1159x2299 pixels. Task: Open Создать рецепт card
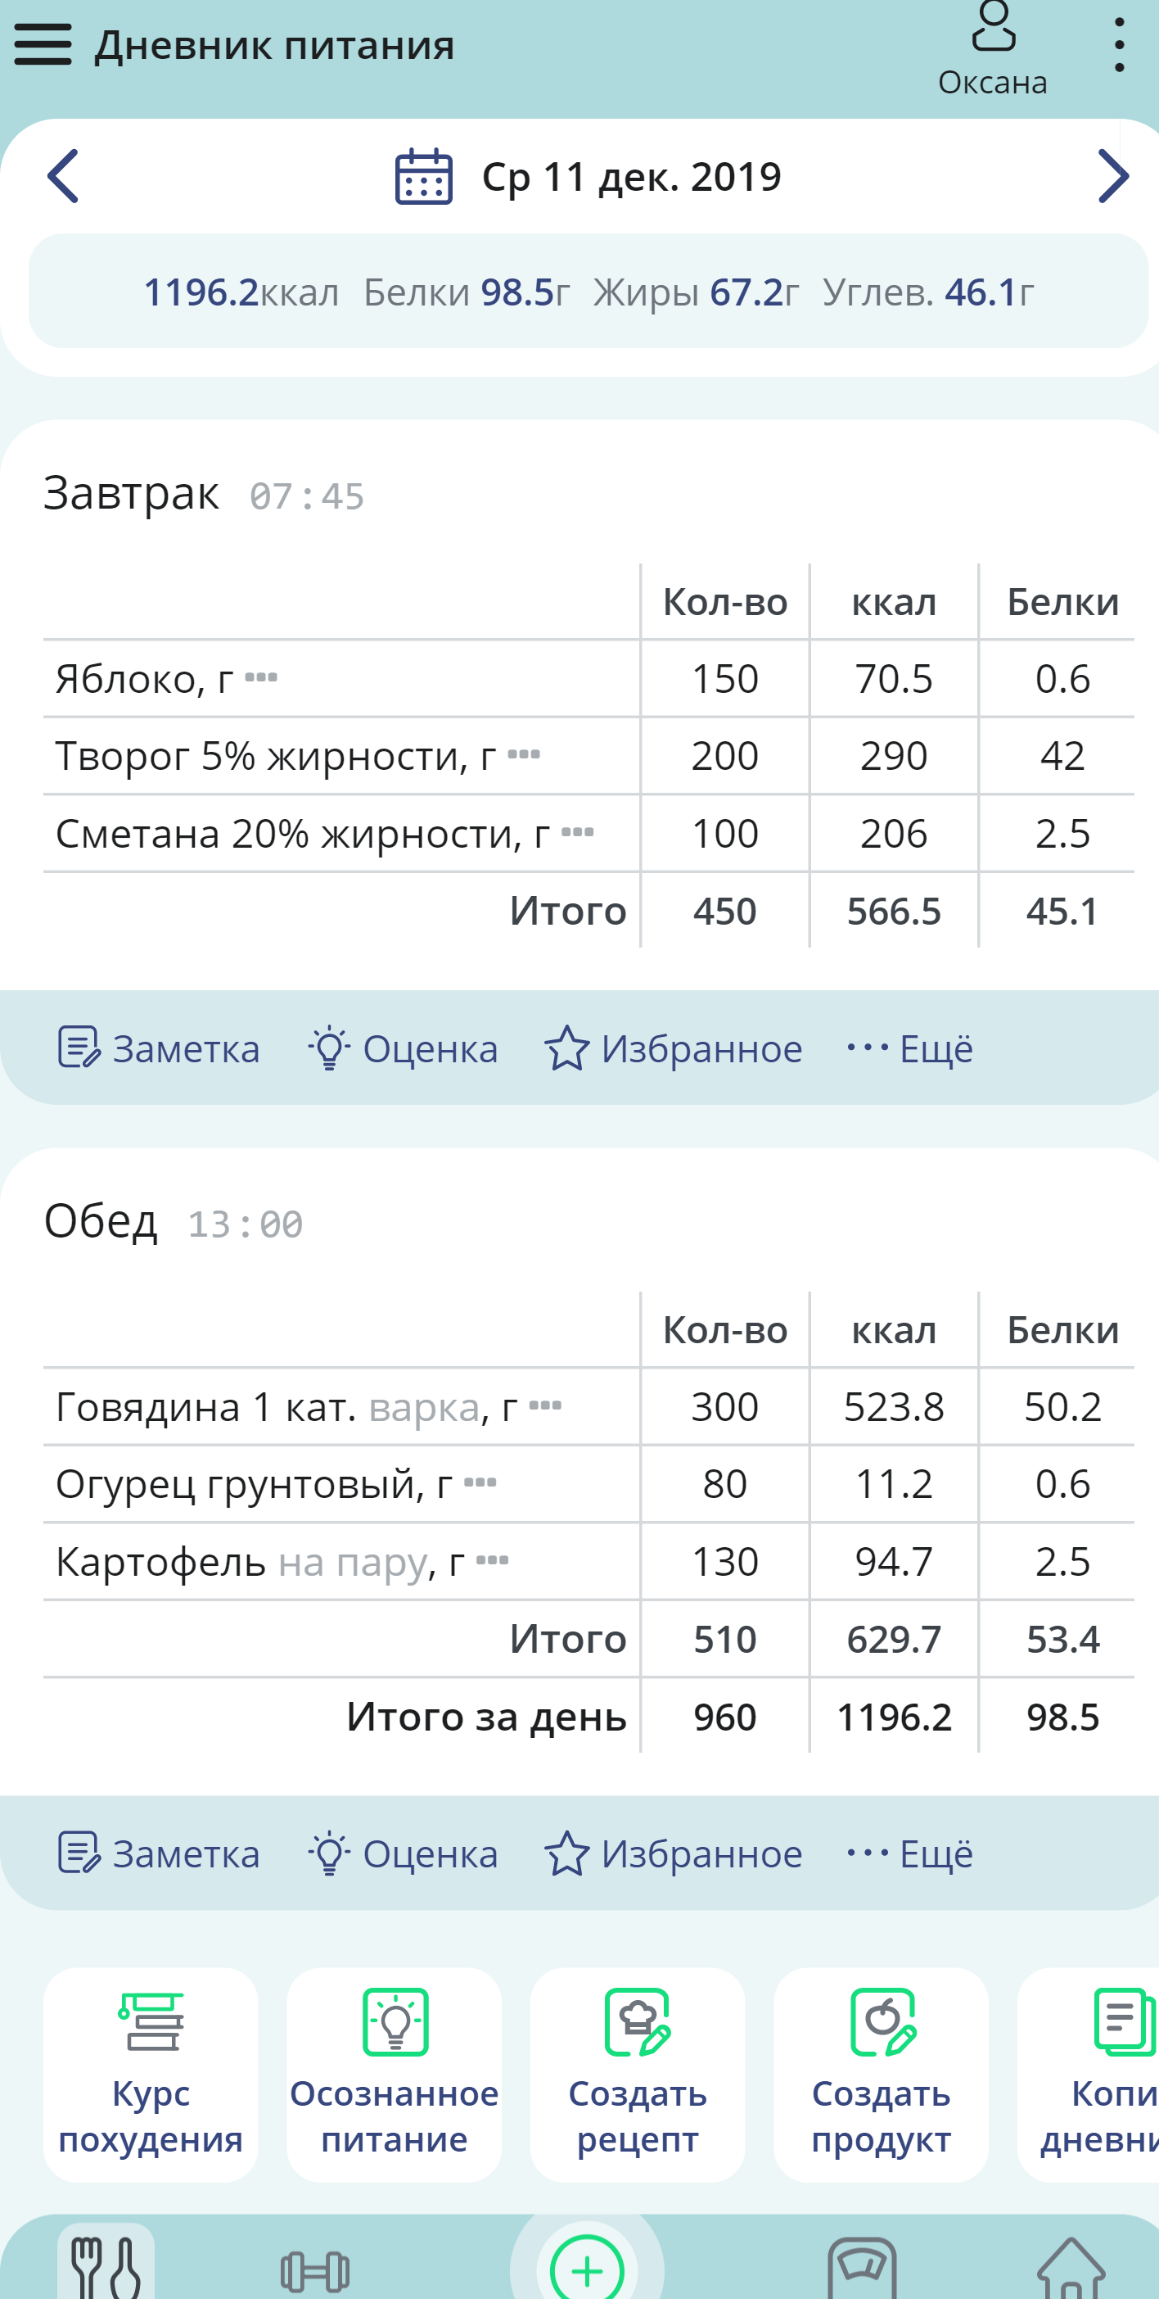(638, 2075)
